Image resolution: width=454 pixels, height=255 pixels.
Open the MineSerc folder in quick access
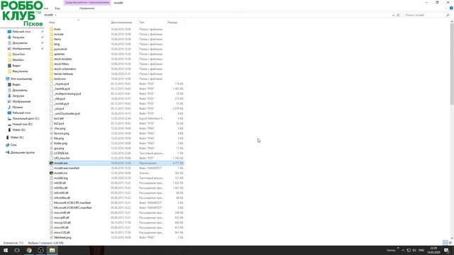click(x=18, y=59)
